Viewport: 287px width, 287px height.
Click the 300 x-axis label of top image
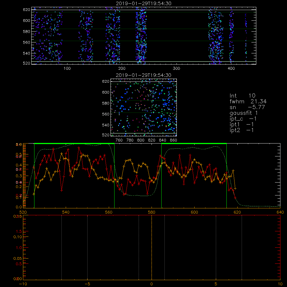point(177,69)
